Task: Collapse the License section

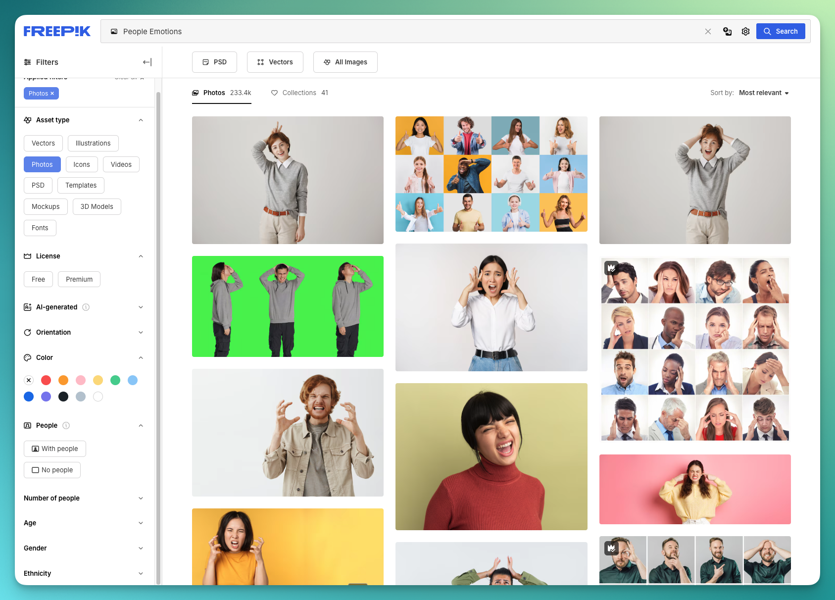Action: (141, 256)
